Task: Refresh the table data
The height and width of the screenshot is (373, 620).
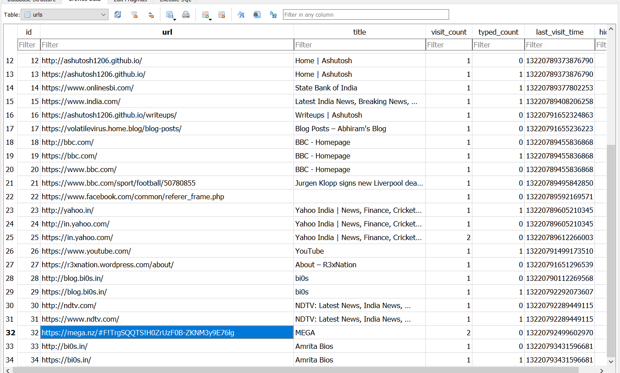Action: coord(118,14)
